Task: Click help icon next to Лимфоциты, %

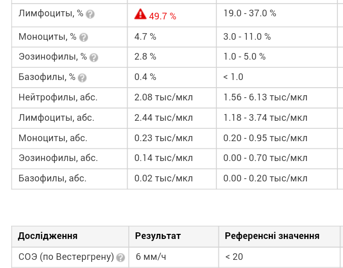Action: [x=90, y=14]
